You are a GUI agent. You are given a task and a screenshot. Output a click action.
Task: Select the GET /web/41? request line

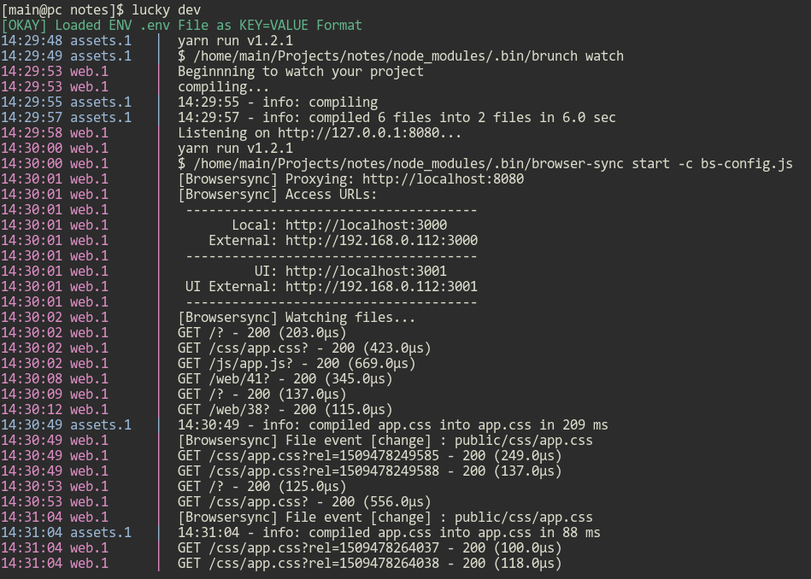[x=285, y=379]
